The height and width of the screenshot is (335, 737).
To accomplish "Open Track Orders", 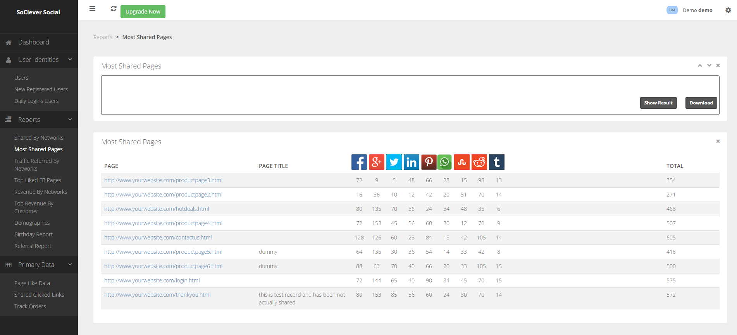I will pos(30,306).
